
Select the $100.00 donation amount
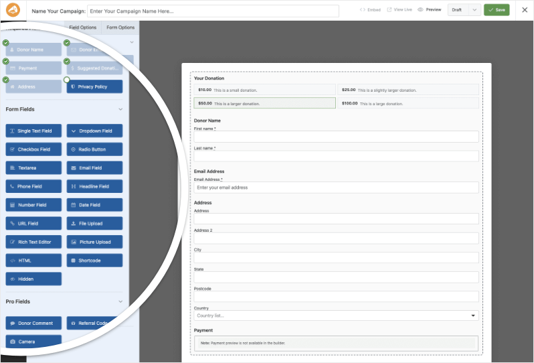[408, 103]
